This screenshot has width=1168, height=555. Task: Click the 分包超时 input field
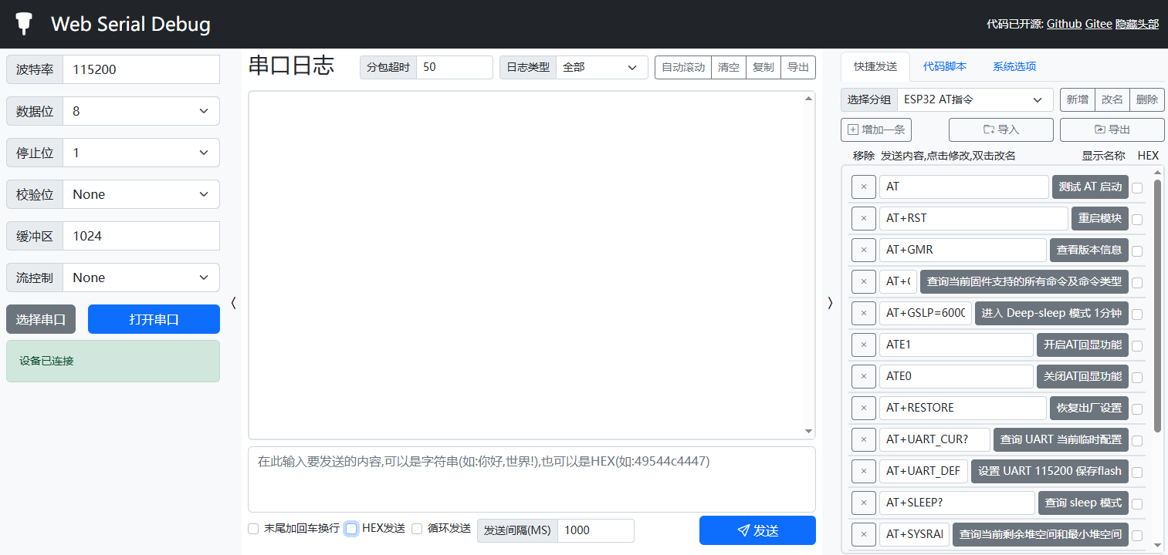(x=455, y=67)
